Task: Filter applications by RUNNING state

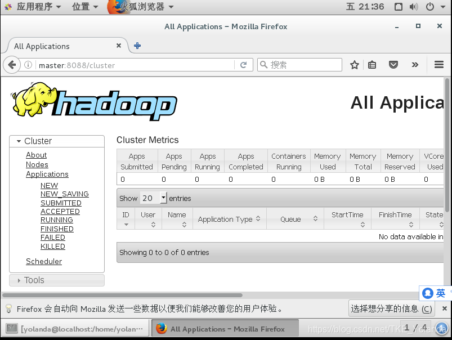Action: [x=57, y=220]
